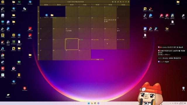Select the Recycle Bin icon
The image size is (187, 105).
[183, 89]
